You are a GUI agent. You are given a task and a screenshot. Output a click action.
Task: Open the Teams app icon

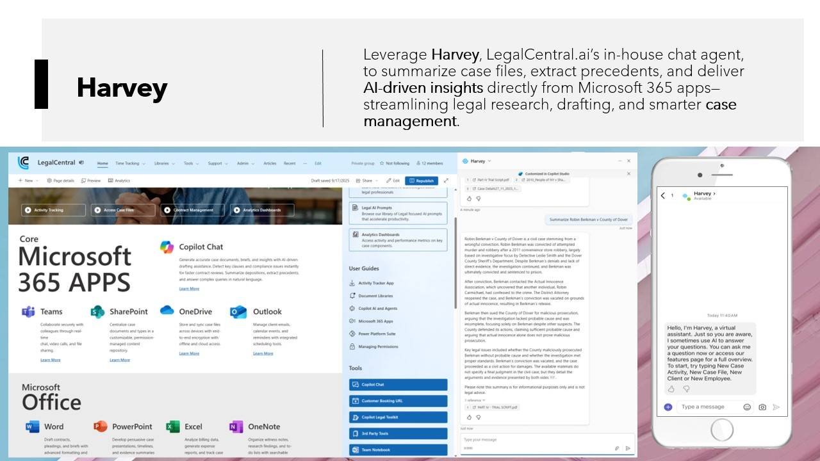pos(28,312)
